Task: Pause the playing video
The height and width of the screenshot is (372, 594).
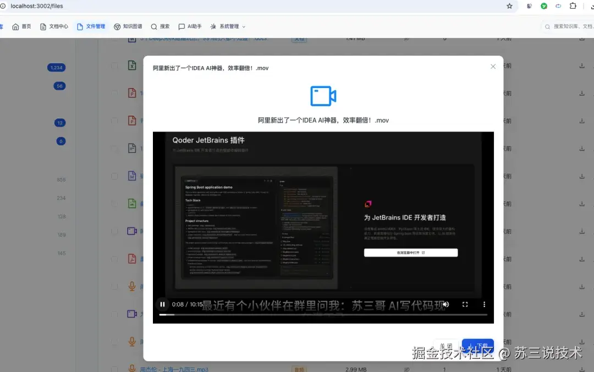Action: pyautogui.click(x=162, y=304)
